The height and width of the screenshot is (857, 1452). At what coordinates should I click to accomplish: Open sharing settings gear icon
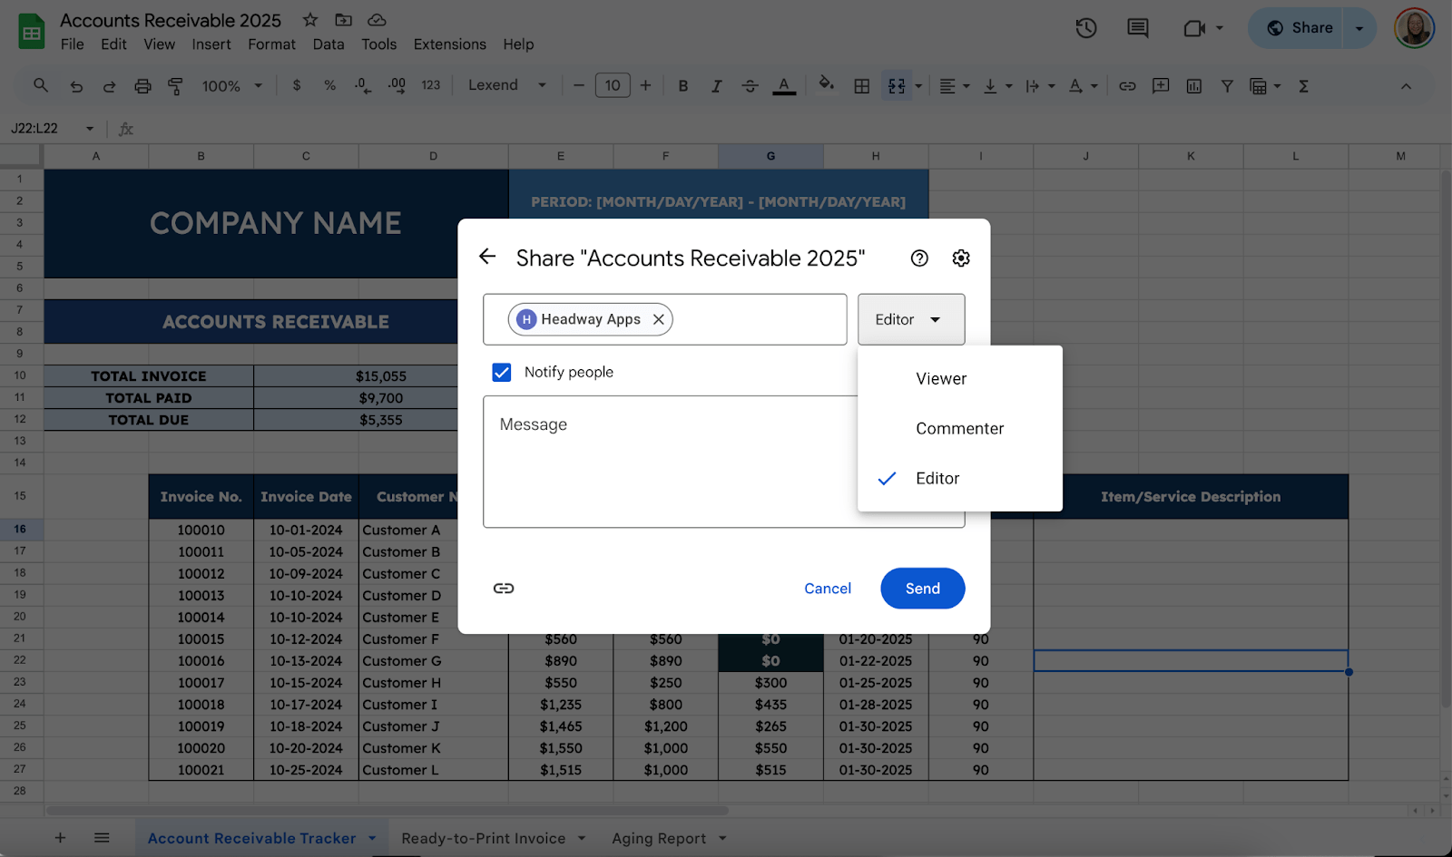point(961,258)
